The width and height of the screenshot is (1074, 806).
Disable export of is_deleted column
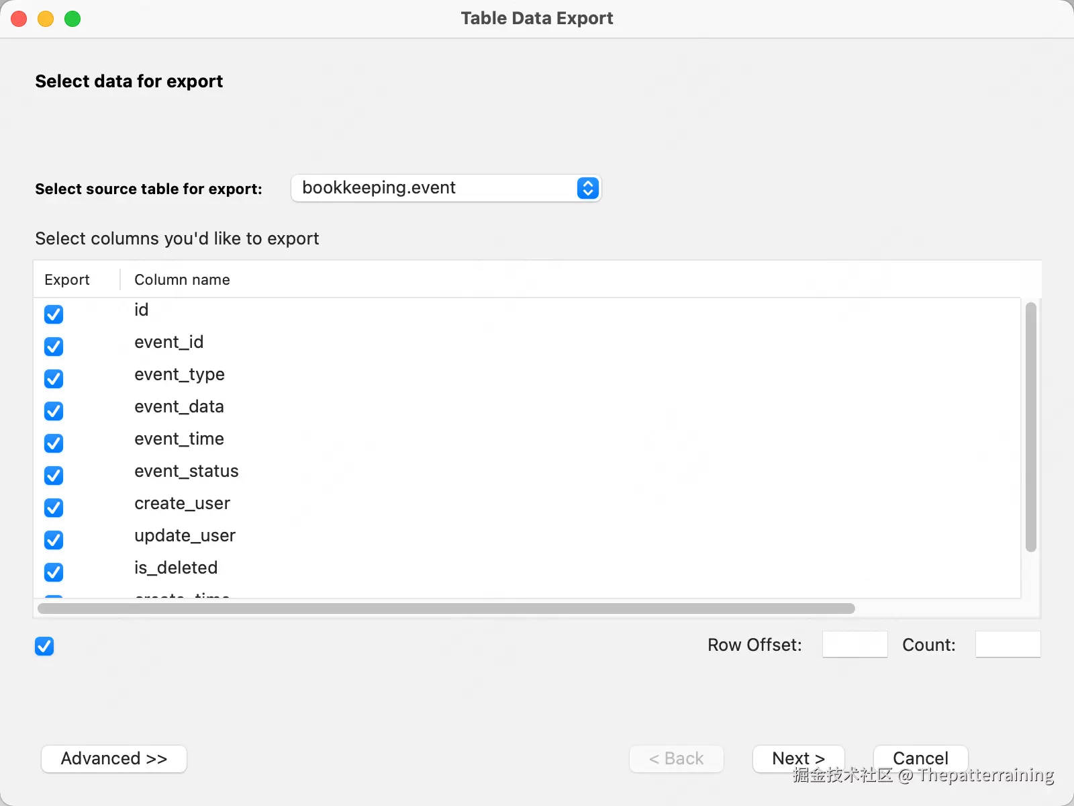pos(54,572)
